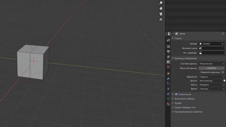Click the scene icon beside 'Scene' header
226x127 pixels.
177,34
